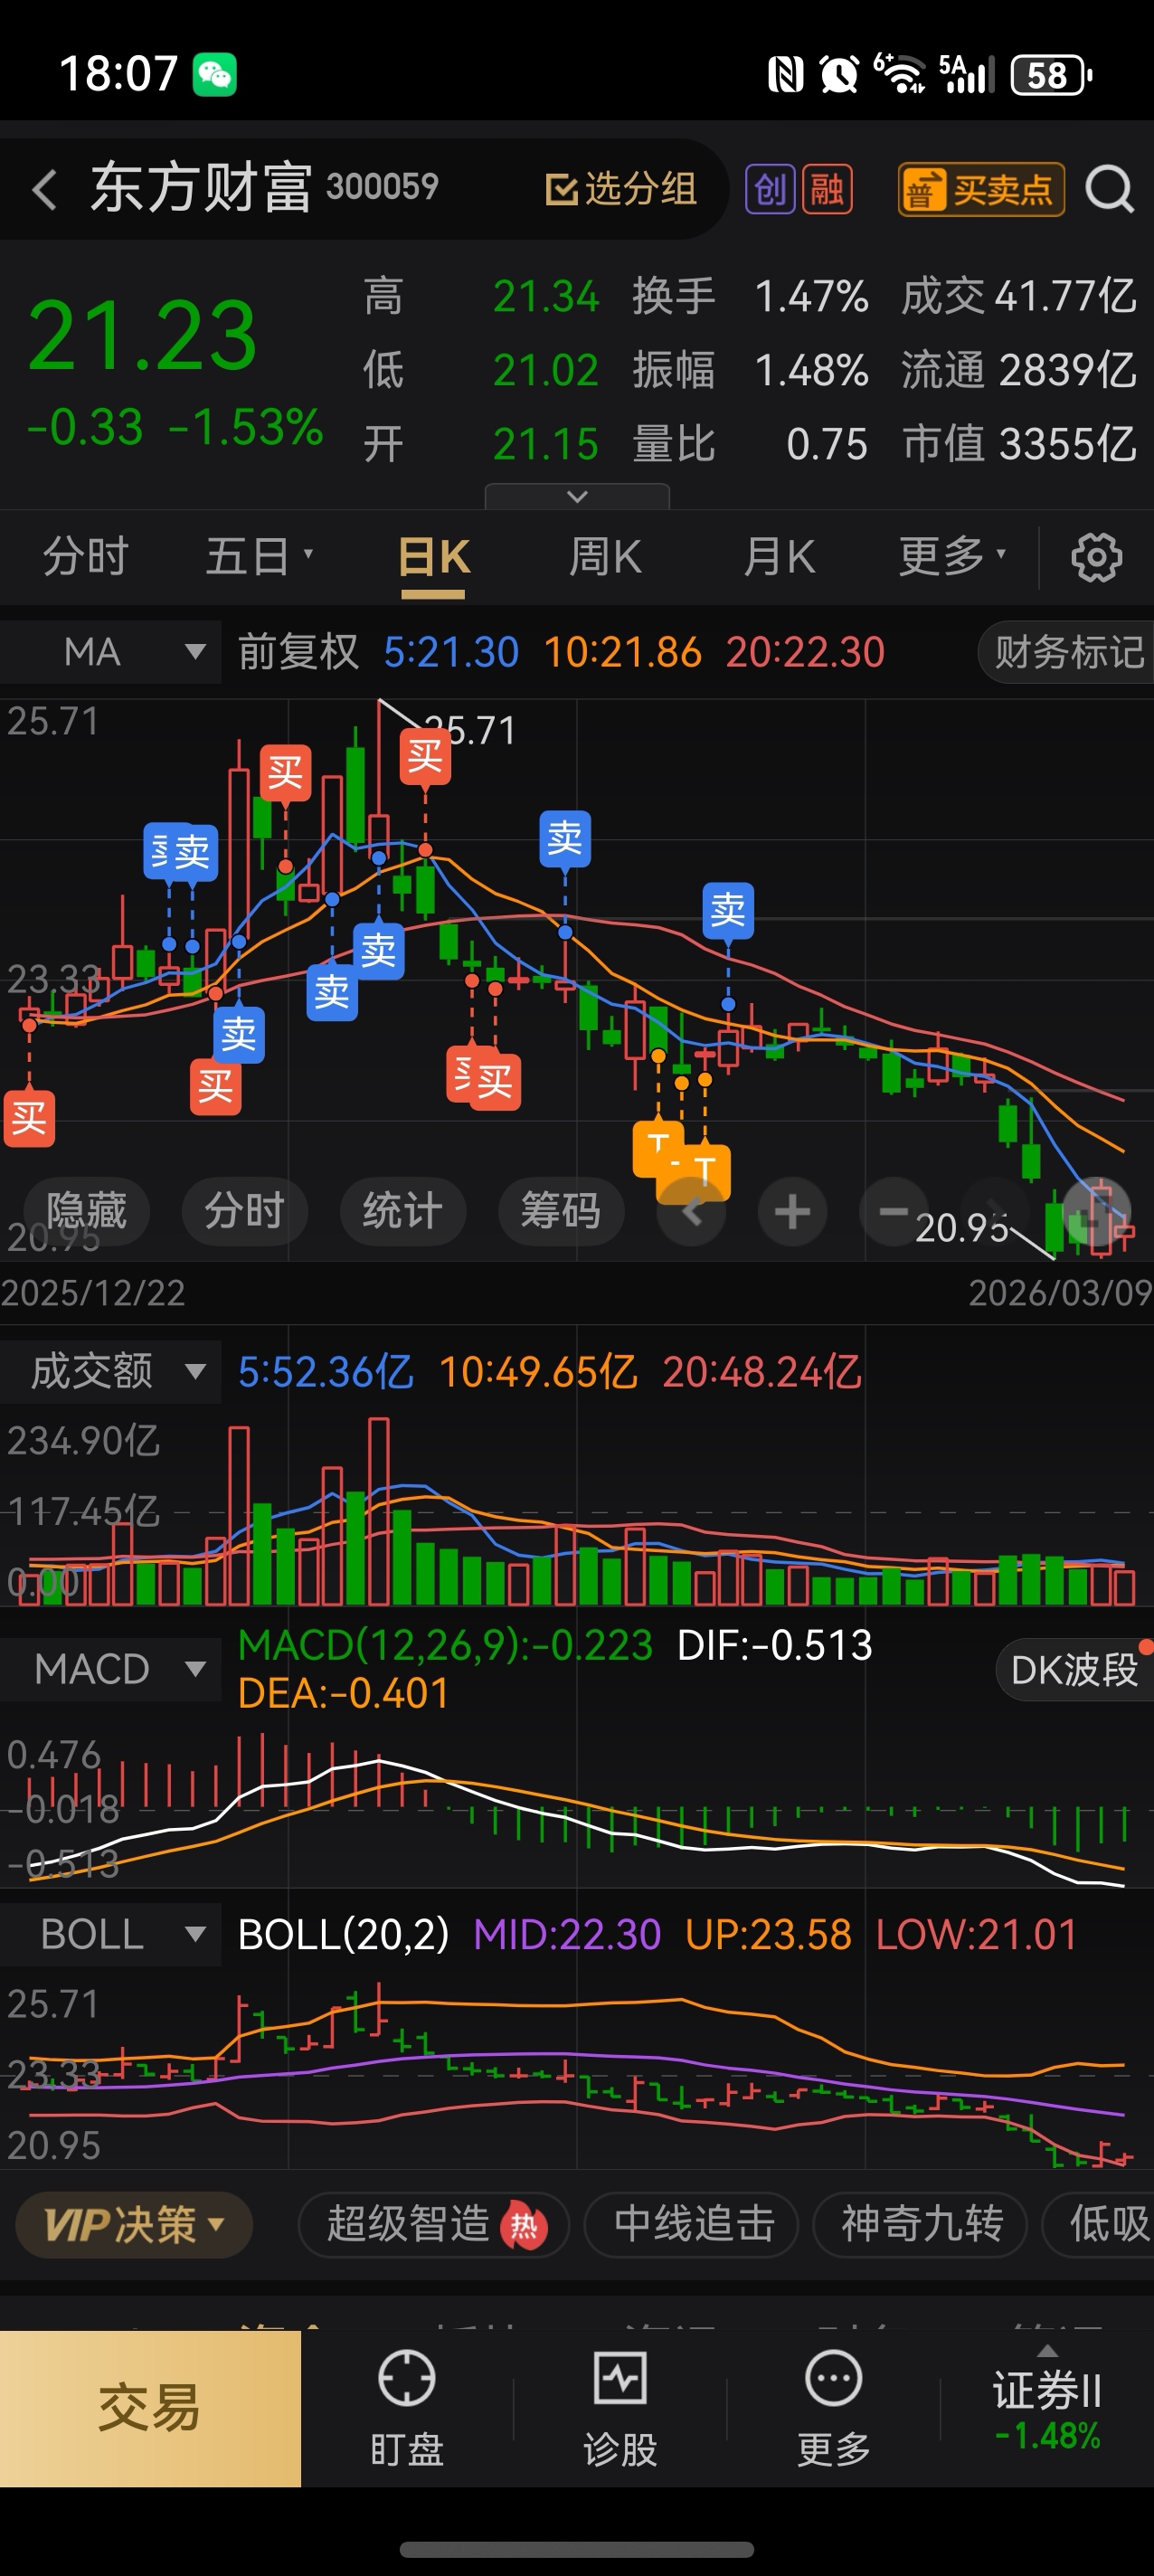Tap the chart scroll-left arrow icon
Viewport: 1154px width, 2576px height.
691,1212
